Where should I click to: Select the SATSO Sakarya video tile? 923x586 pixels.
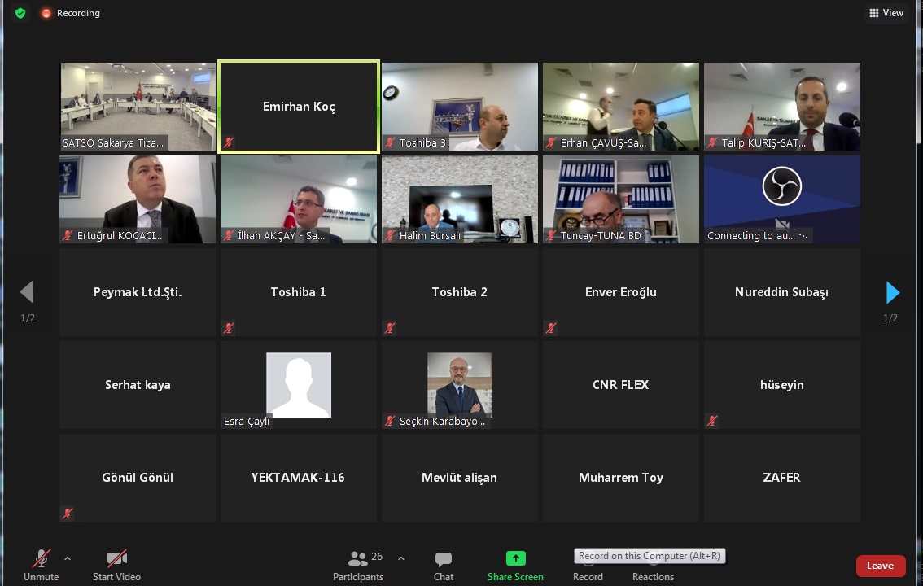pos(138,107)
